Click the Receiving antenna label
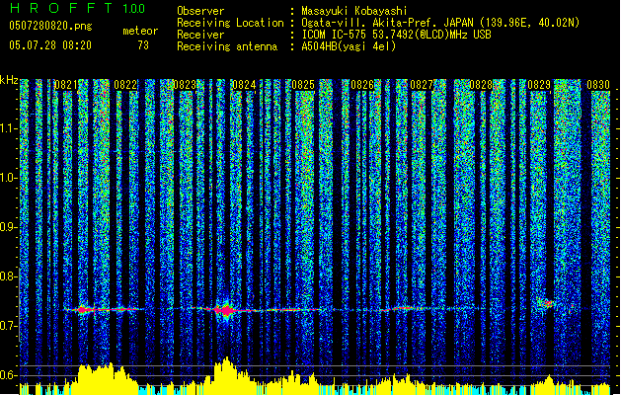Image resolution: width=621 pixels, height=395 pixels. (227, 46)
